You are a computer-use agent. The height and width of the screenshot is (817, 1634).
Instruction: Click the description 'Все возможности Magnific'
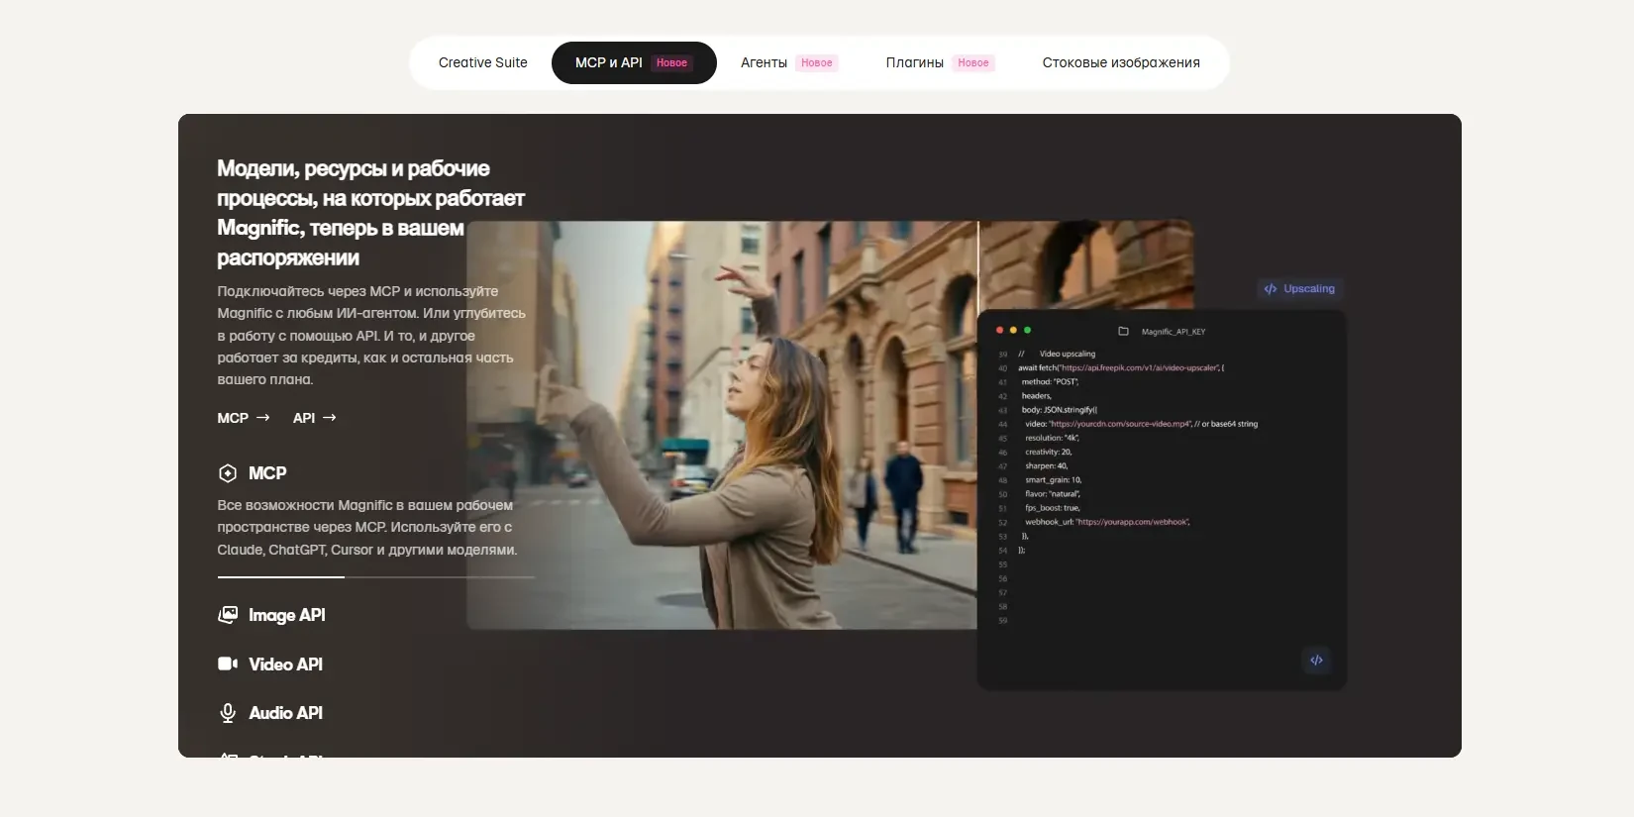pos(367,527)
